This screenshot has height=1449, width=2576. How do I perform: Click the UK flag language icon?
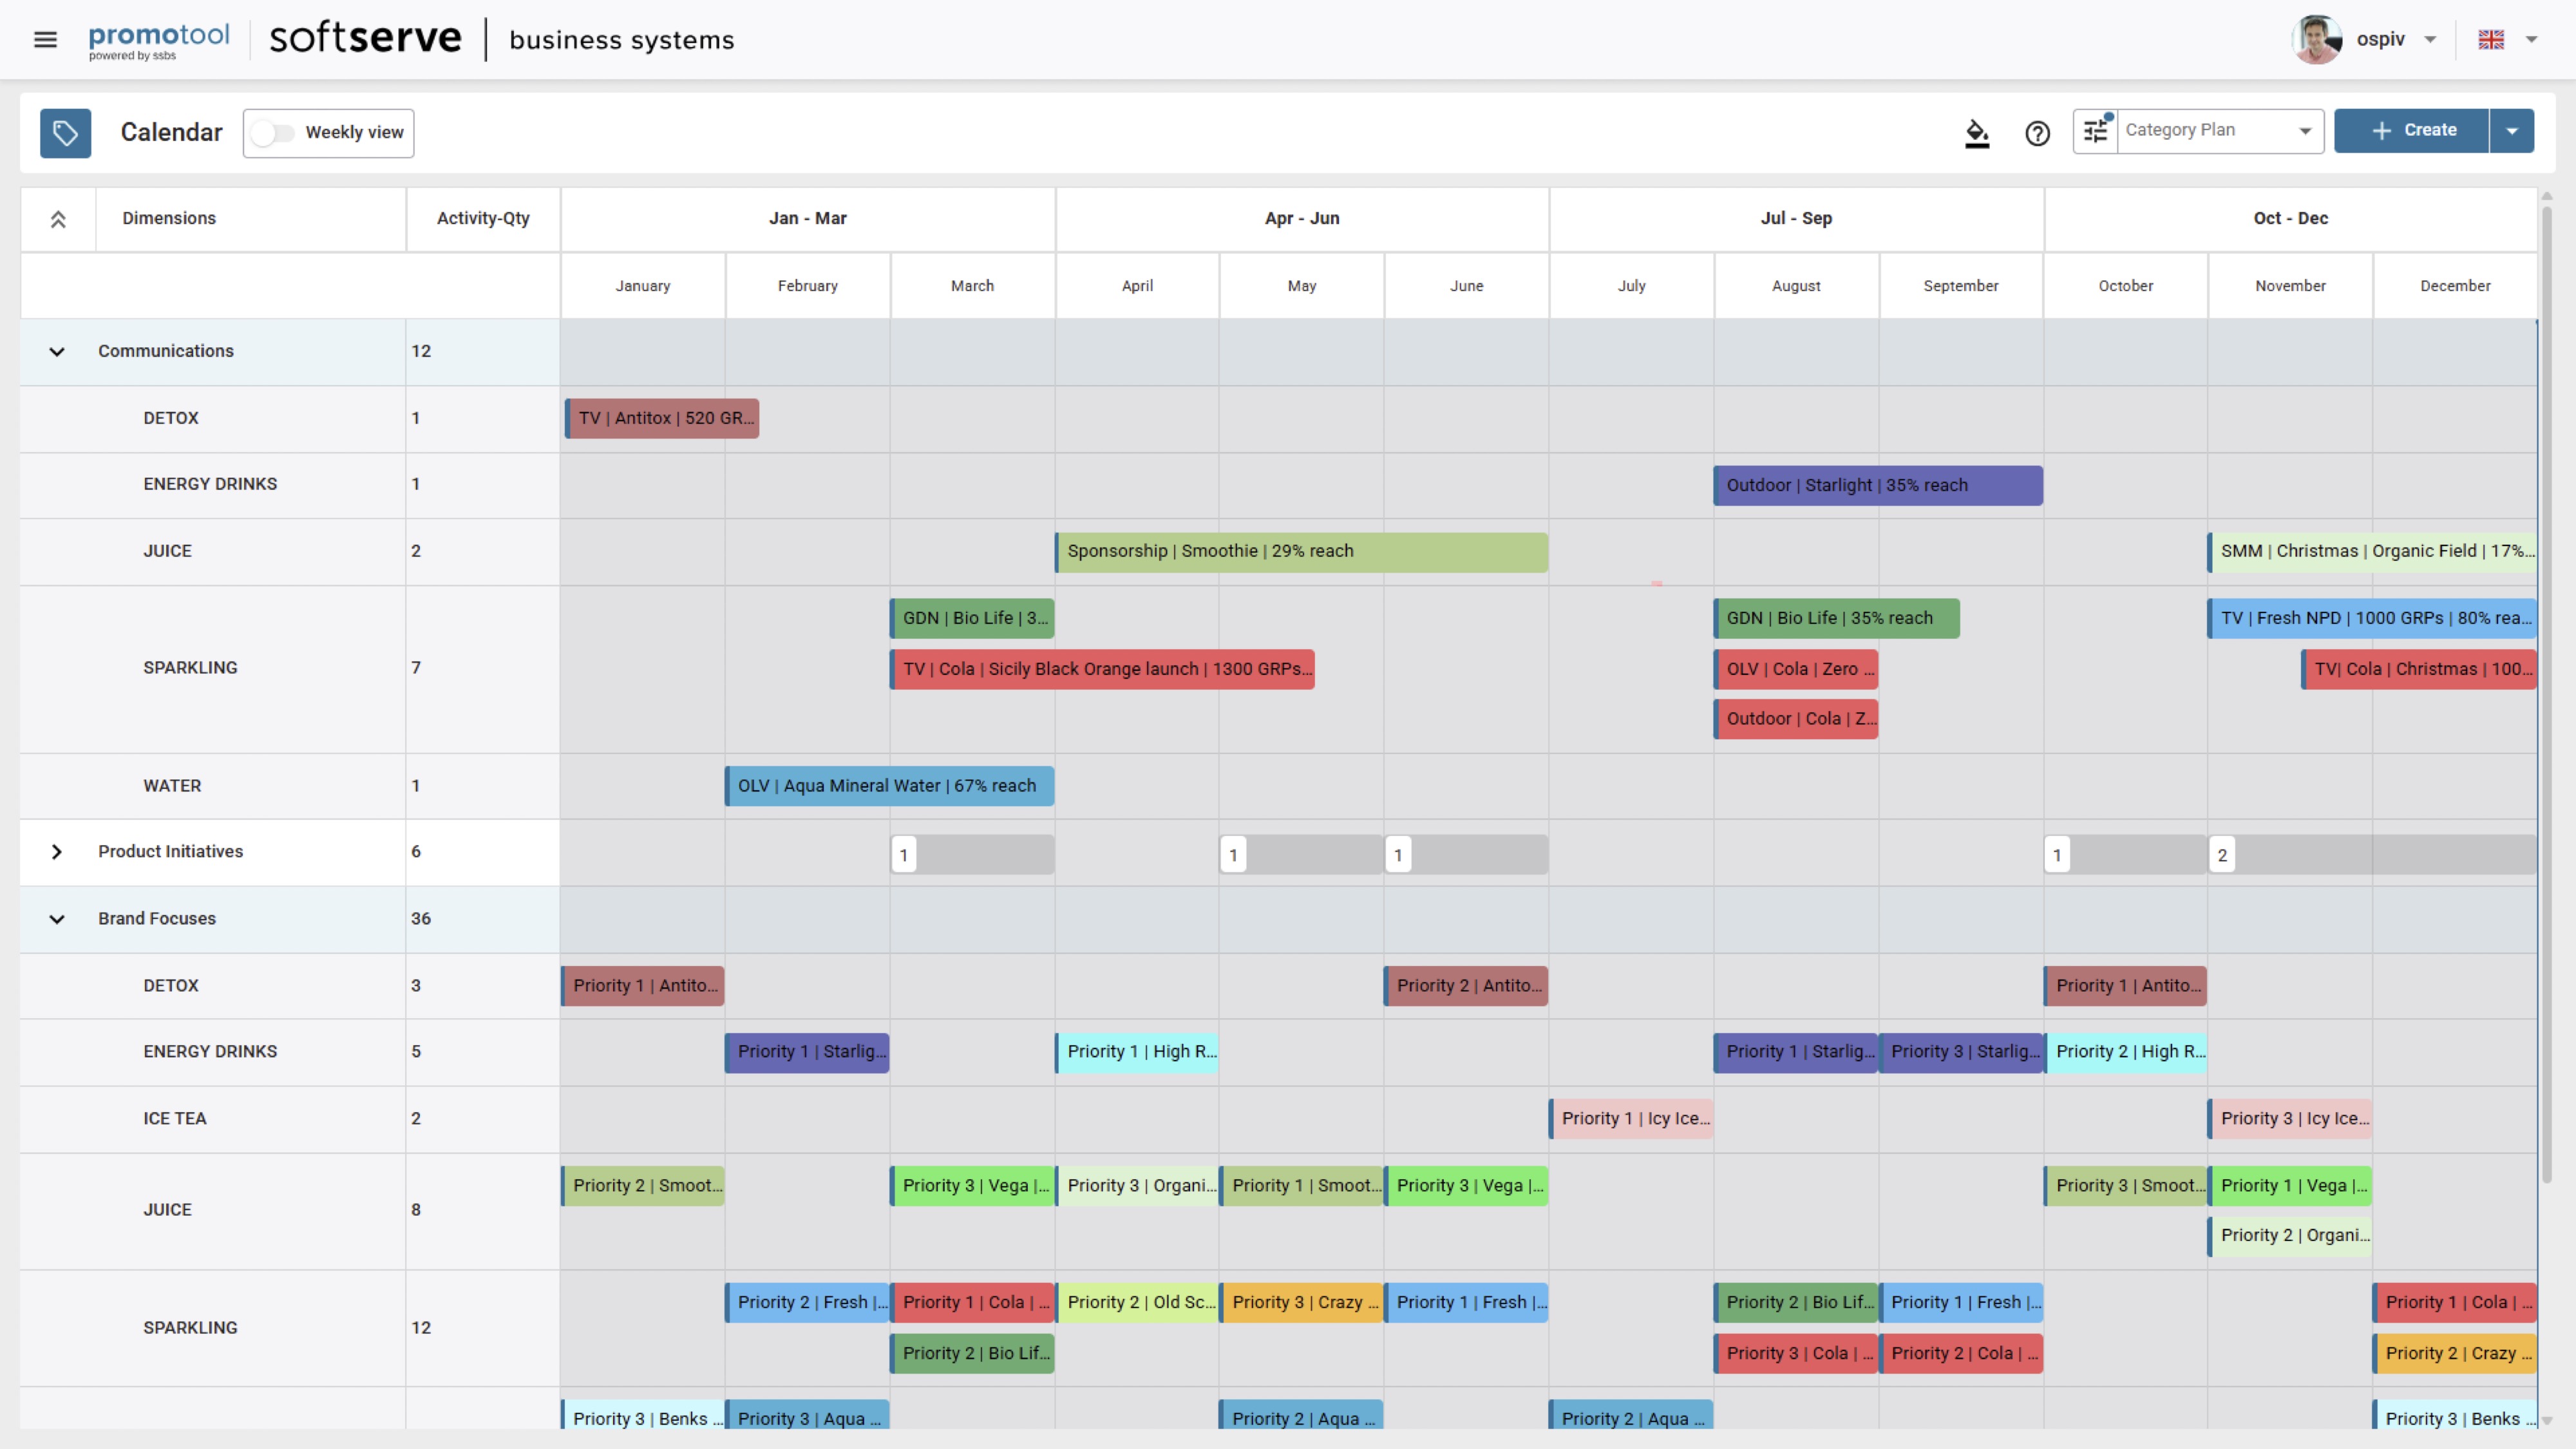pyautogui.click(x=2491, y=40)
